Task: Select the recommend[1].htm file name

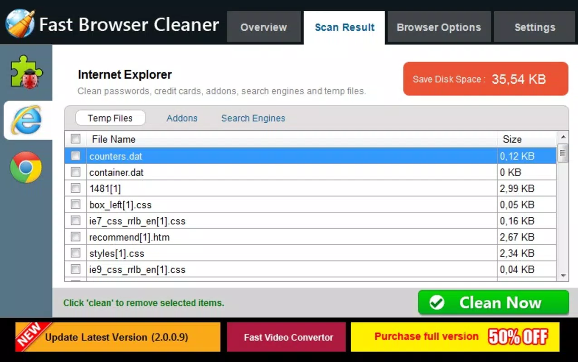Action: tap(129, 237)
